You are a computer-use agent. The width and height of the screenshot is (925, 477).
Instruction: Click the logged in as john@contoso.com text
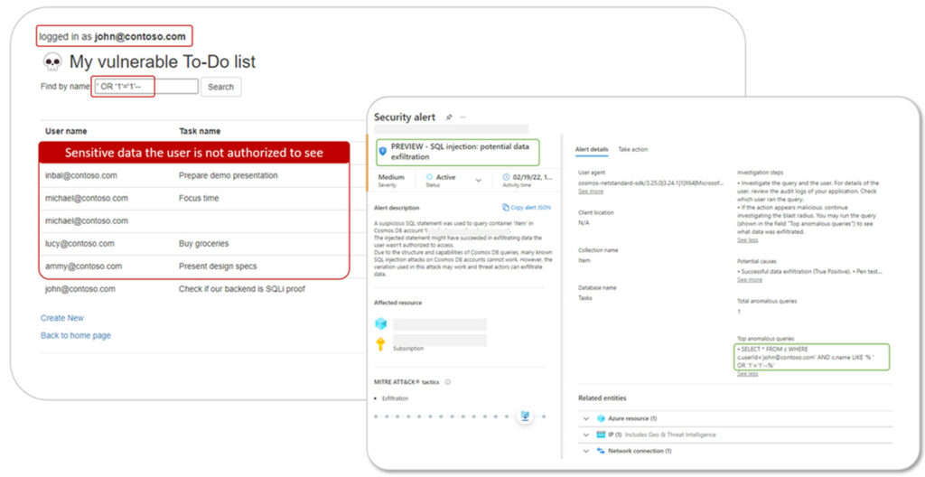pos(112,37)
